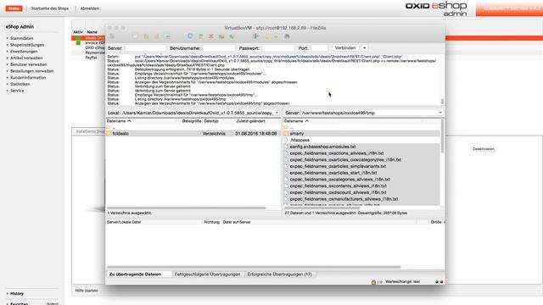Click the Verbinden quickconnect button

(x=345, y=48)
